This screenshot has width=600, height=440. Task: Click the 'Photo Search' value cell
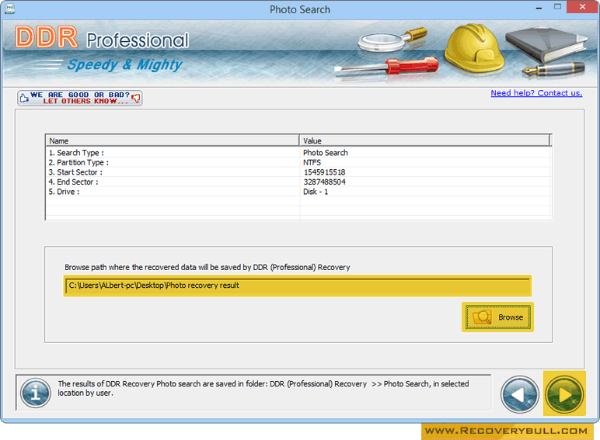pyautogui.click(x=325, y=152)
